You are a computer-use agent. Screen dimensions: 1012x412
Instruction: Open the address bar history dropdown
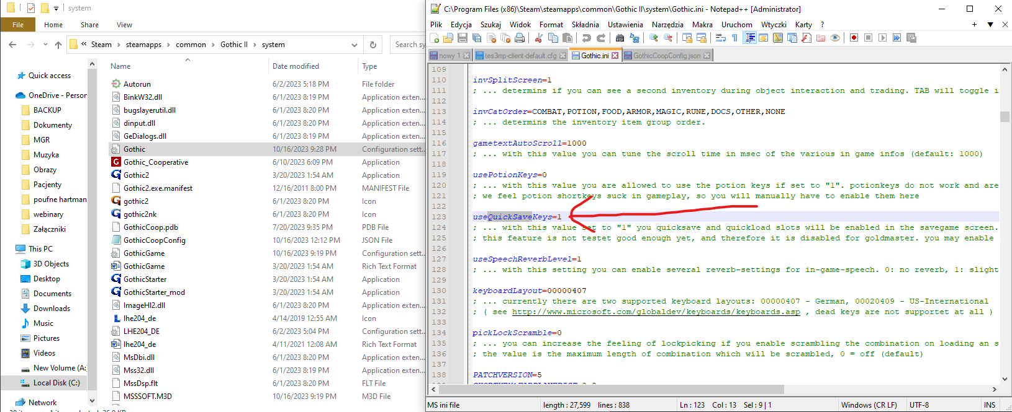coord(355,45)
